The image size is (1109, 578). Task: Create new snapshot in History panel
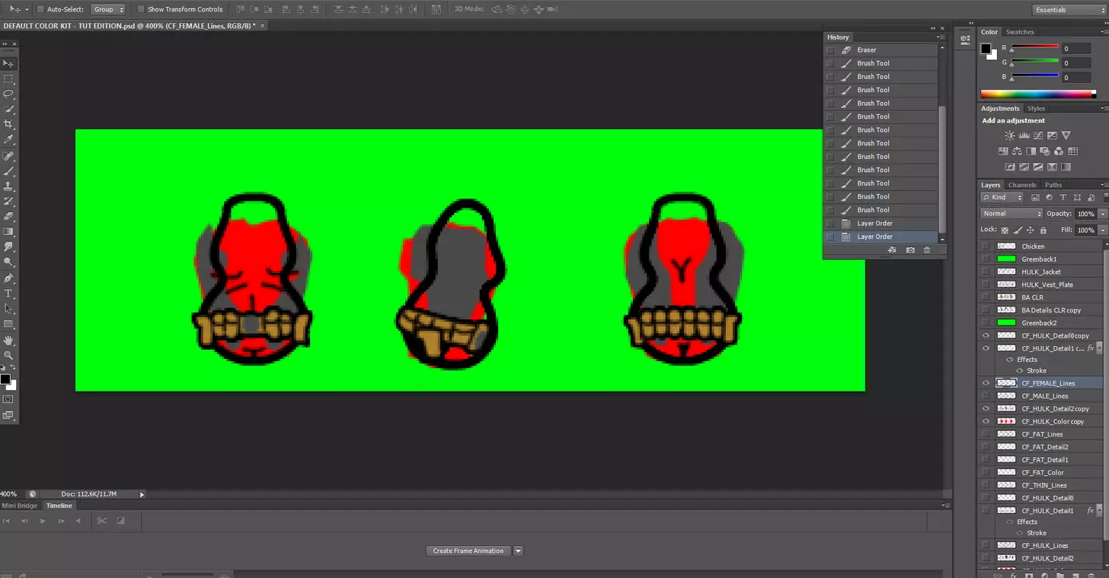click(x=910, y=250)
